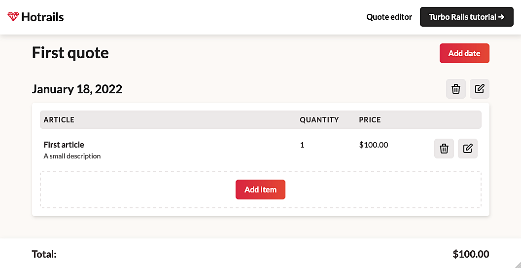Delete the January 18, 2022 date

click(x=456, y=89)
